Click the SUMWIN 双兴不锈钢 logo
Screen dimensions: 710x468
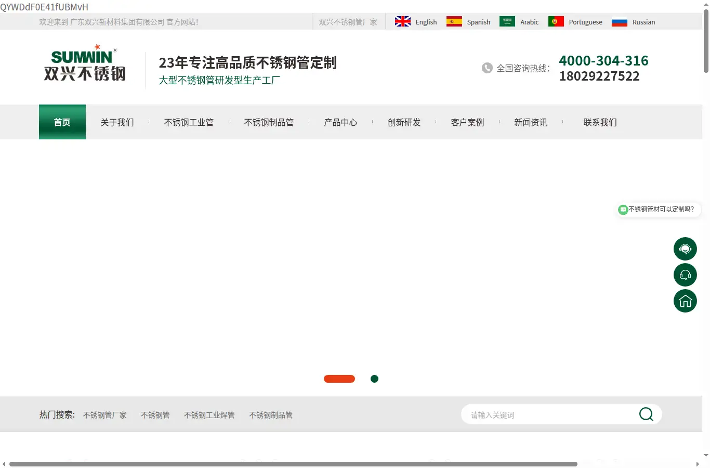85,63
